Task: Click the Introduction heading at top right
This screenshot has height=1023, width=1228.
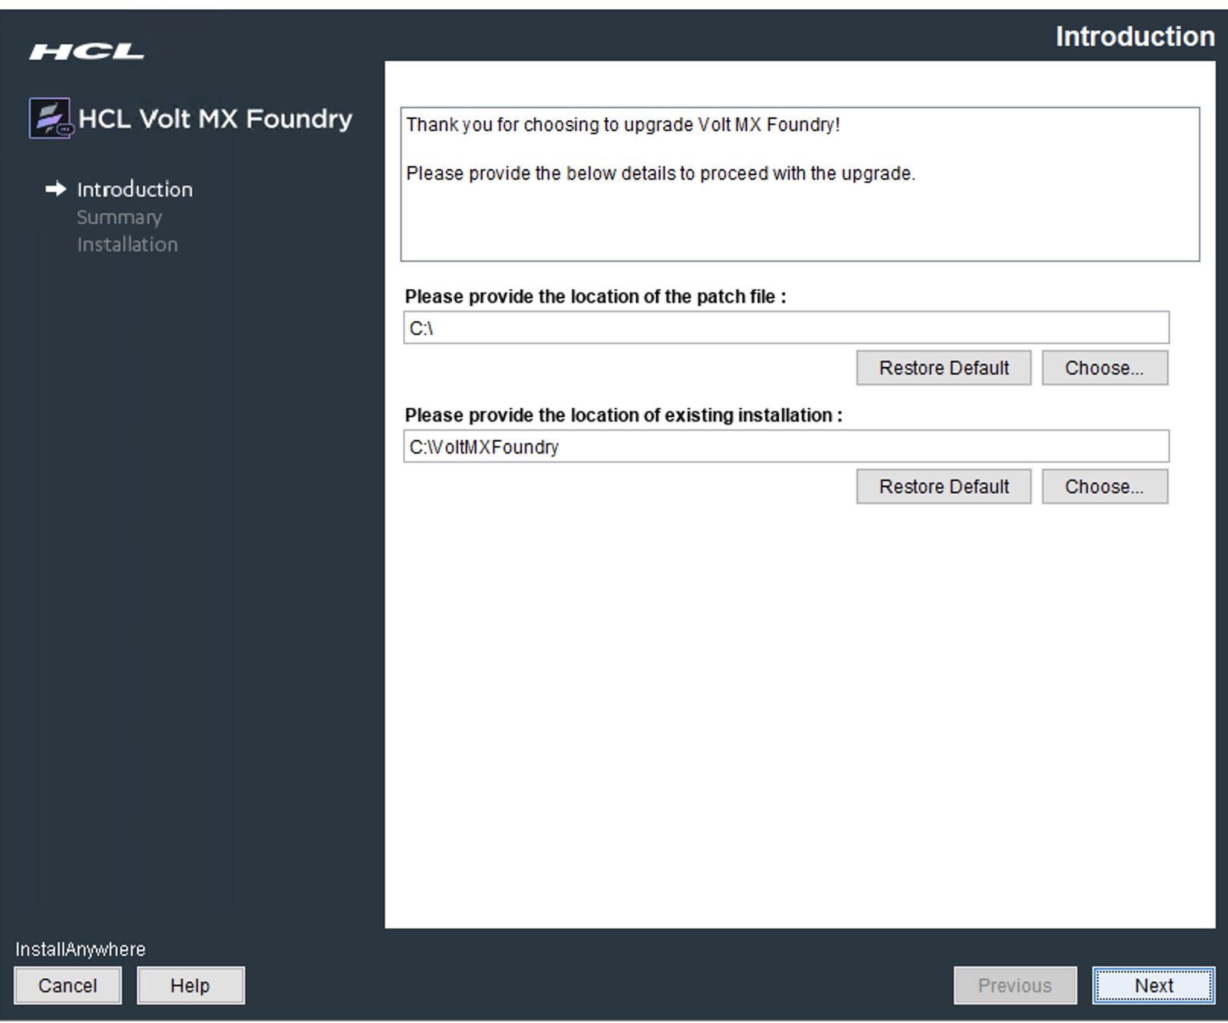Action: pyautogui.click(x=1134, y=37)
